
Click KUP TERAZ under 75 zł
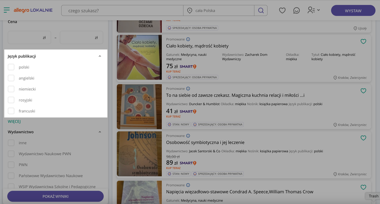click(173, 72)
